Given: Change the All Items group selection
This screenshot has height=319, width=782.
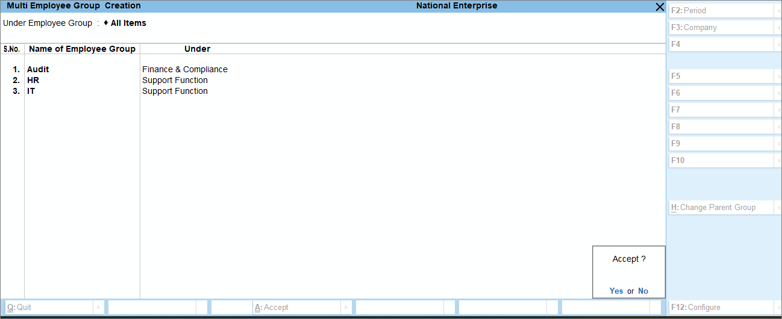Looking at the screenshot, I should click(x=128, y=23).
